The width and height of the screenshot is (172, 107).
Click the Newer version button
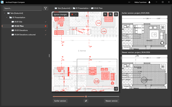pos(111,101)
